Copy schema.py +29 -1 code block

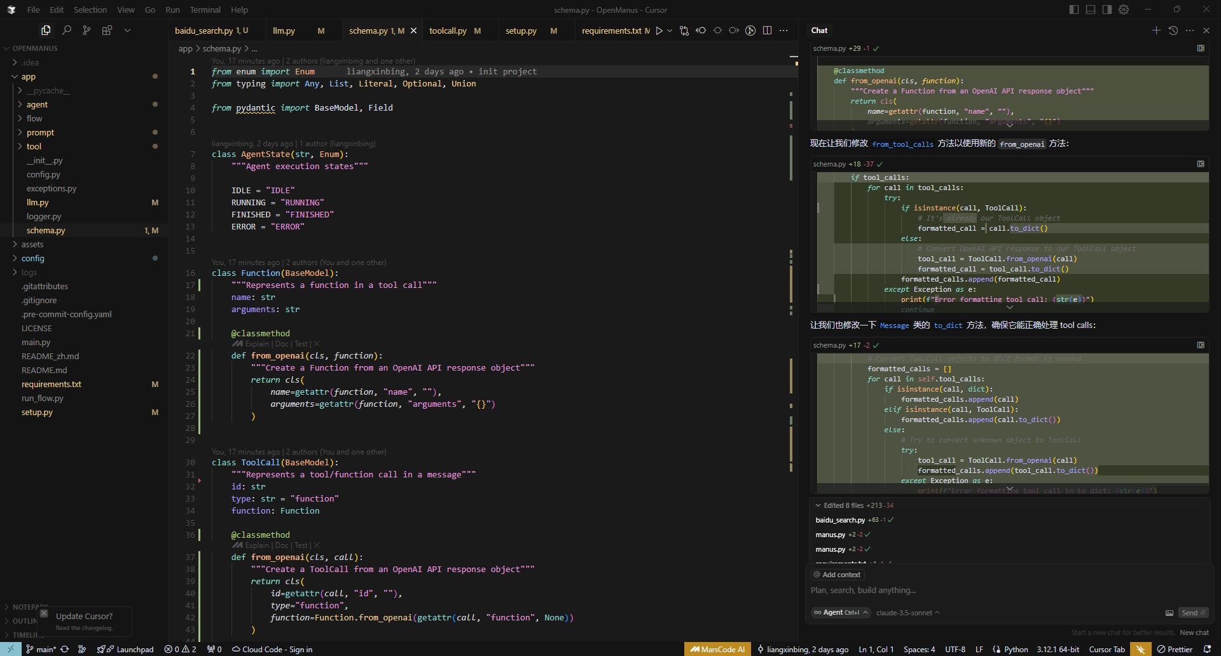click(1201, 48)
